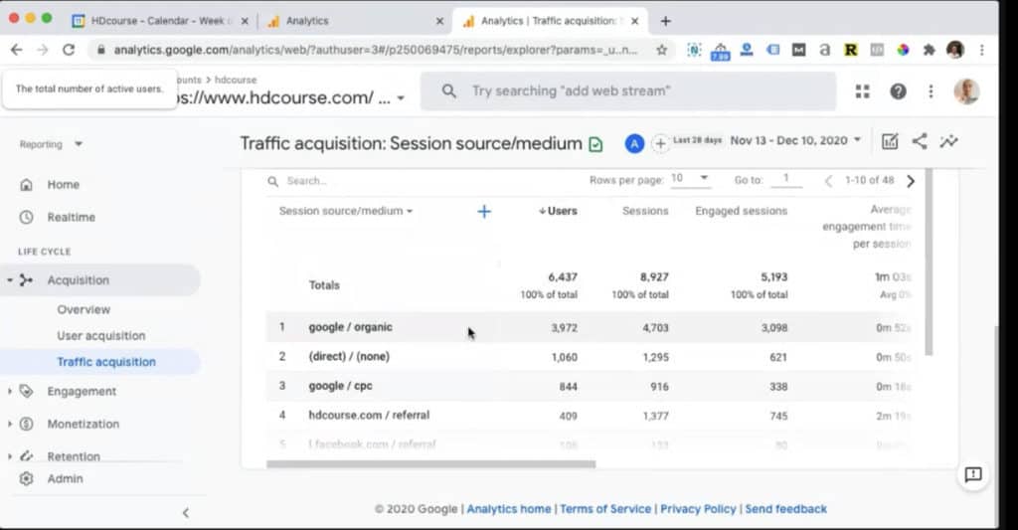Click the Home house icon in sidebar

(x=26, y=185)
